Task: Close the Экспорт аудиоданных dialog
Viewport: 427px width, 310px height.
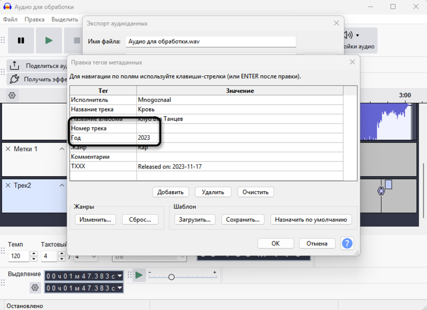Action: click(337, 23)
